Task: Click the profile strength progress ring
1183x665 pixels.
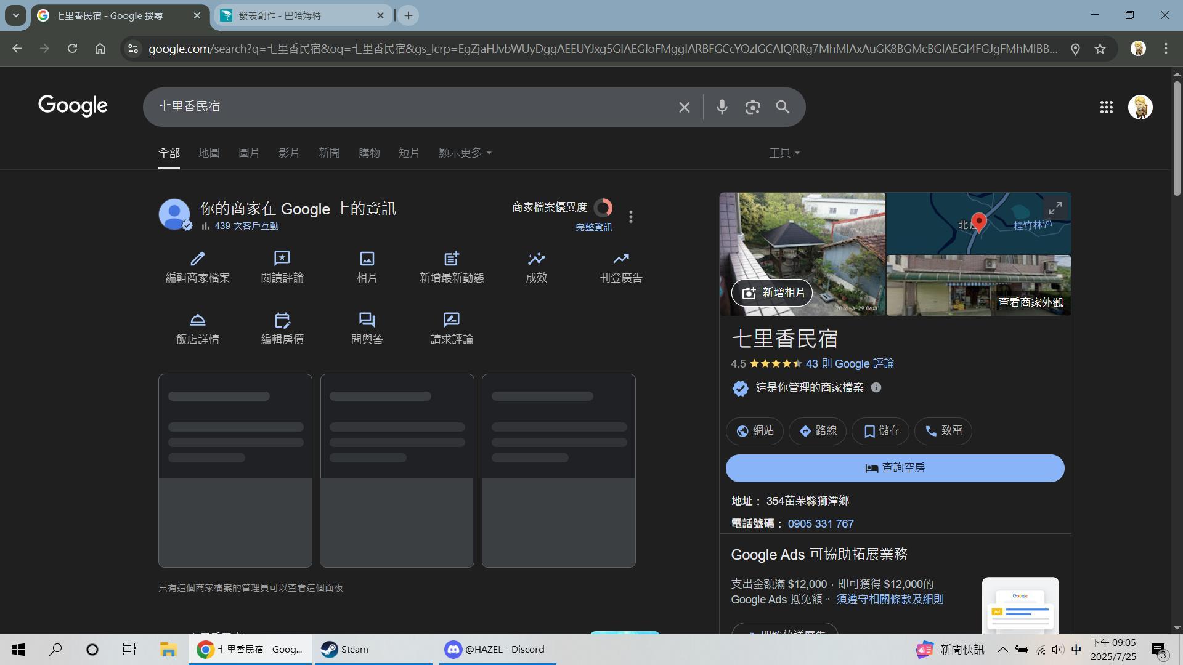Action: [603, 208]
